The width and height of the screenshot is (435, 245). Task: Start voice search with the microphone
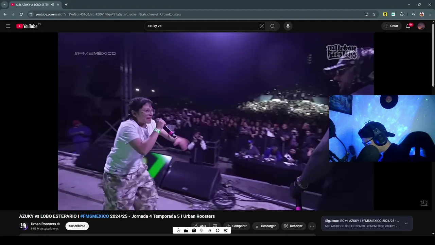coord(288,26)
